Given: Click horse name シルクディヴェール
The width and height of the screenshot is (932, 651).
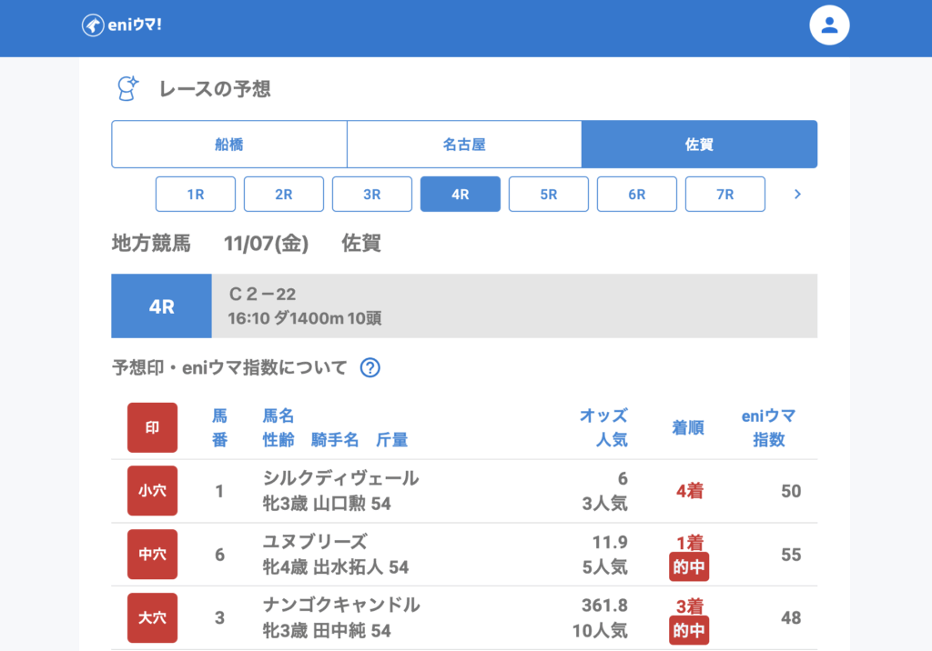Looking at the screenshot, I should click(x=340, y=478).
